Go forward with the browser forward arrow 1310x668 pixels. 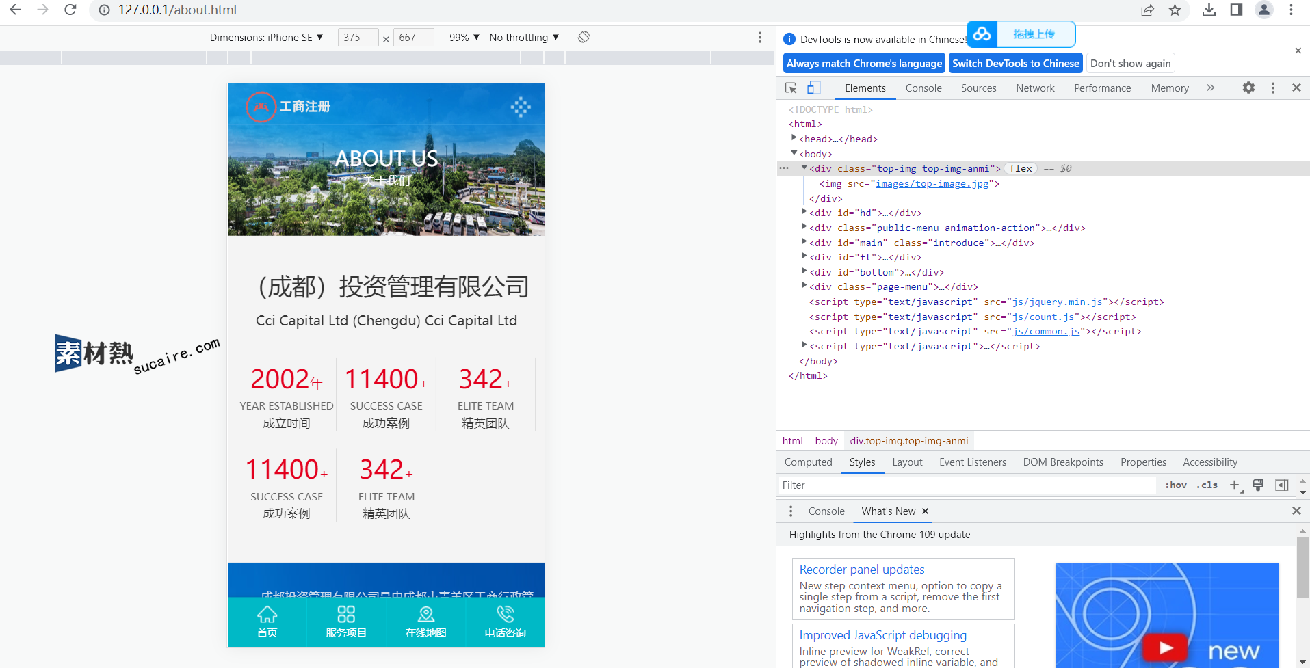pos(42,10)
